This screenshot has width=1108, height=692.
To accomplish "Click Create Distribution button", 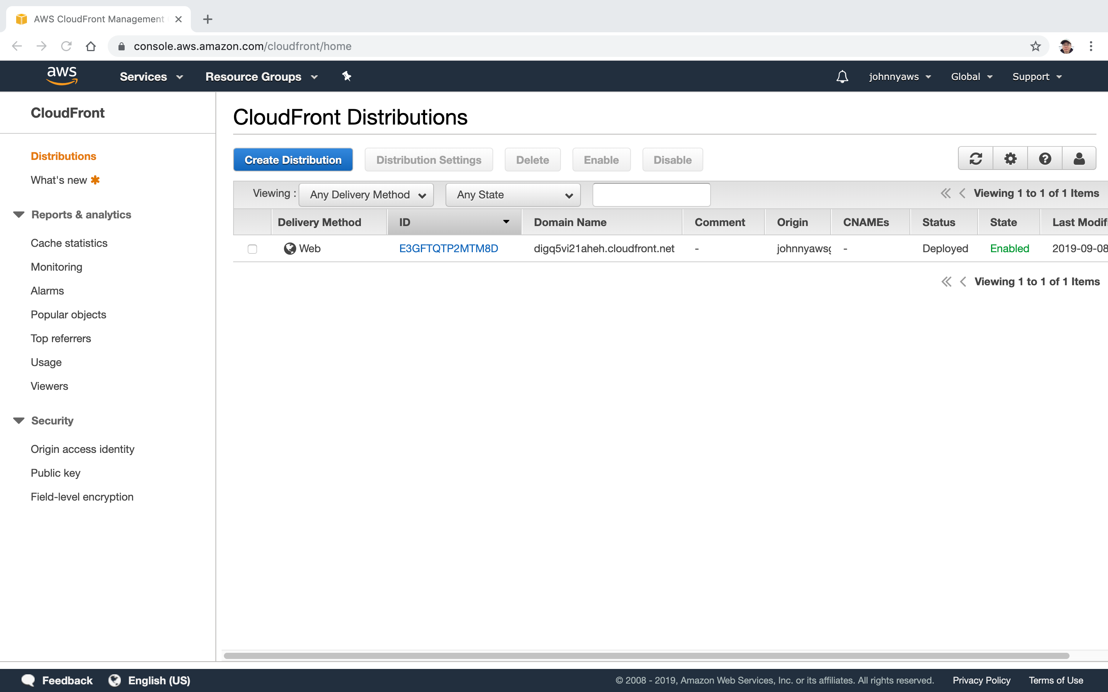I will tap(293, 160).
